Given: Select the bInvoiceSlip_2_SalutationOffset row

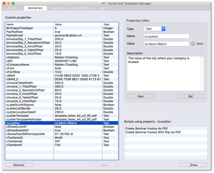Looking at the screenshot, I should tap(62, 43).
